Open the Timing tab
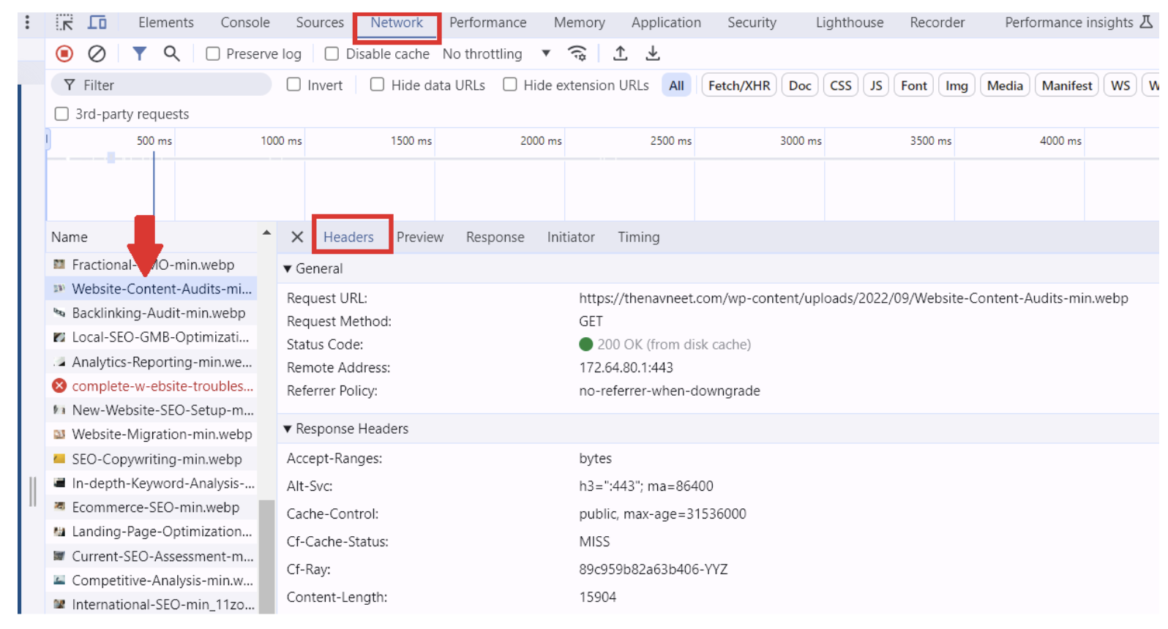The width and height of the screenshot is (1168, 629). tap(638, 237)
